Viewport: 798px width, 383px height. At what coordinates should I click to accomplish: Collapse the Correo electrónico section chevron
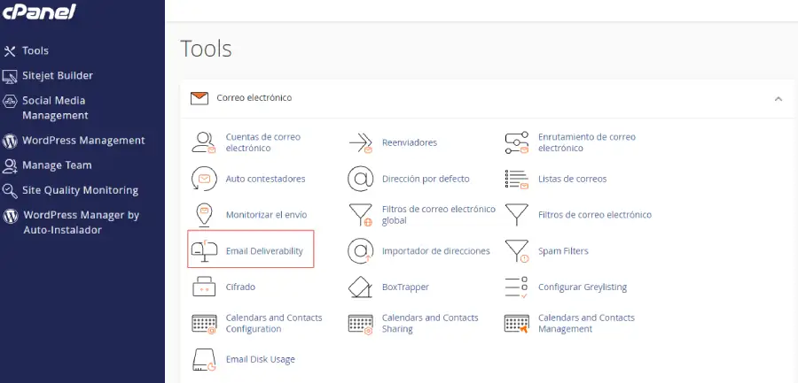coord(778,98)
